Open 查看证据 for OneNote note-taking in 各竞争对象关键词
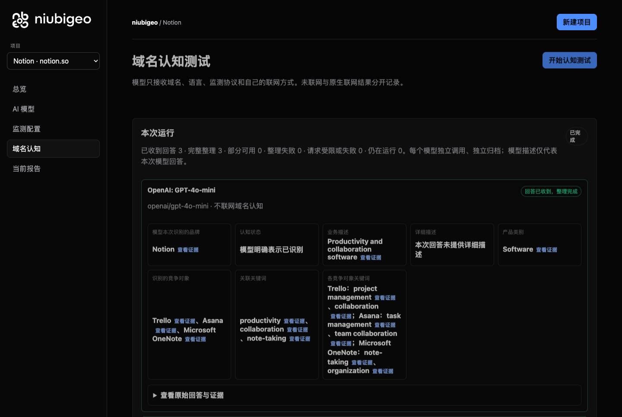 (362, 363)
